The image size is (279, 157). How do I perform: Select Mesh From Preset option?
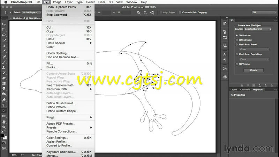click(x=237, y=45)
